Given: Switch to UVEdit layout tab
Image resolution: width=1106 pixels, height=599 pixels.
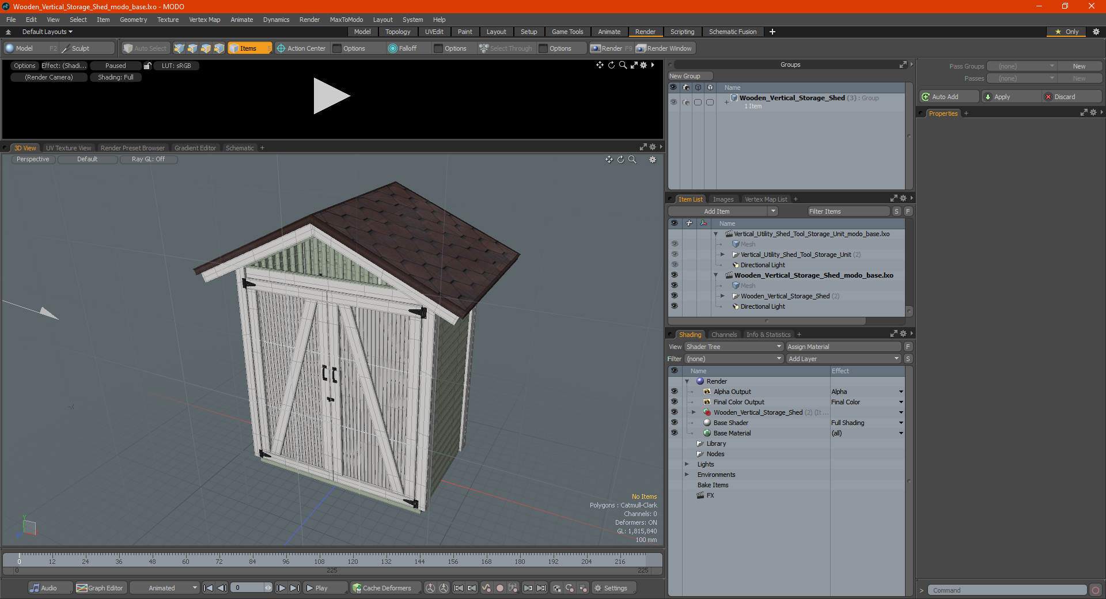Looking at the screenshot, I should point(434,32).
